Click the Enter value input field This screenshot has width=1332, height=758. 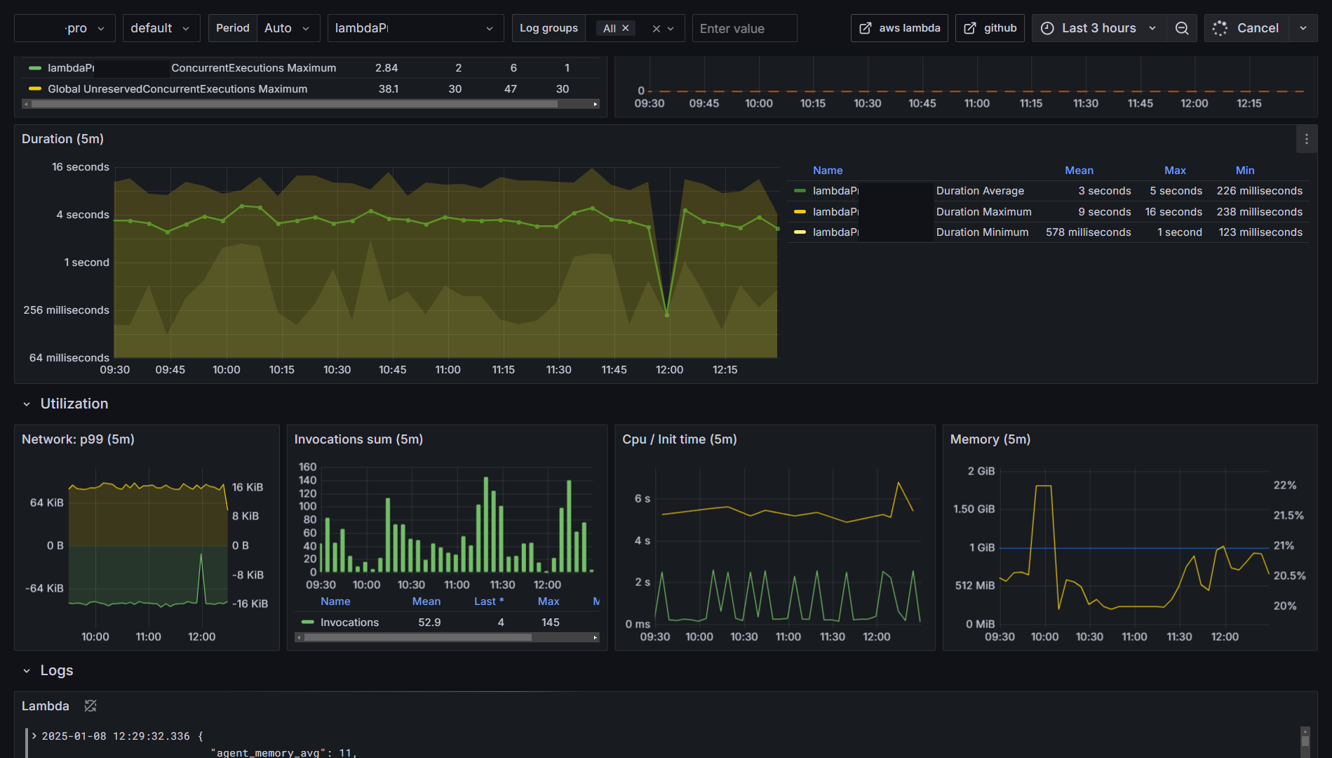[x=744, y=29]
